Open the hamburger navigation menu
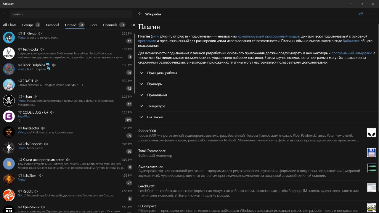 click(5, 14)
